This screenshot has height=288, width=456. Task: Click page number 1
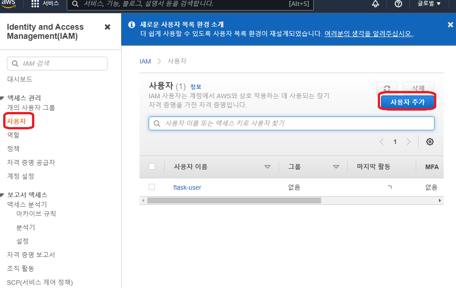click(395, 142)
